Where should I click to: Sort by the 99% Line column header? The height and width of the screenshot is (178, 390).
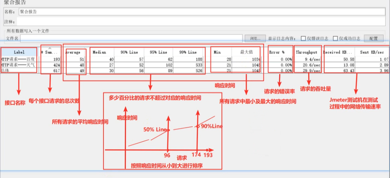[188, 53]
